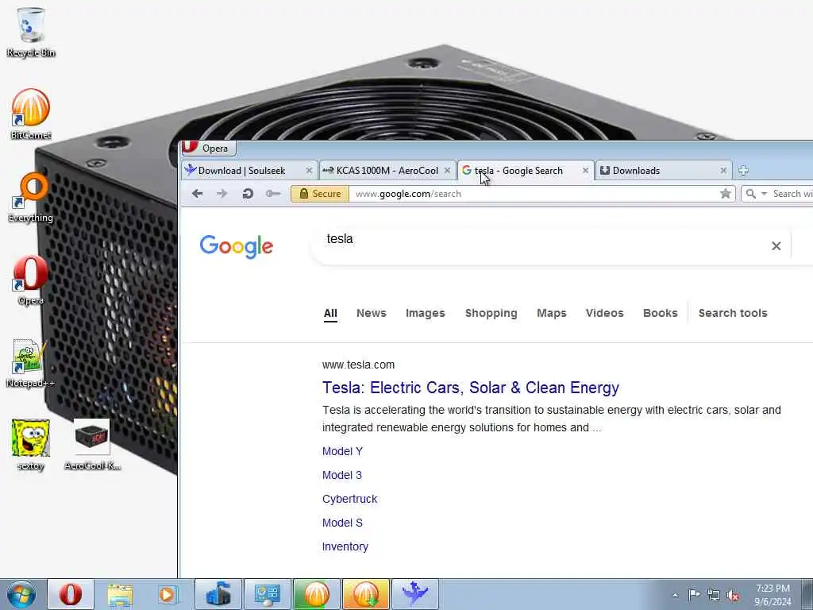Click the address bar showing www.google.com/search
813x610 pixels.
click(x=534, y=194)
